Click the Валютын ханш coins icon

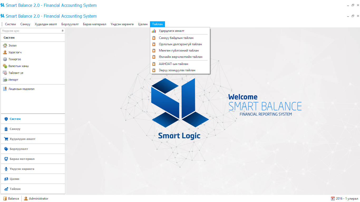[x=5, y=66]
